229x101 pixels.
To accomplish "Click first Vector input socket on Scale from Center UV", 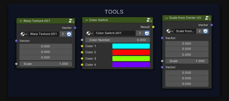I will click(x=162, y=38).
